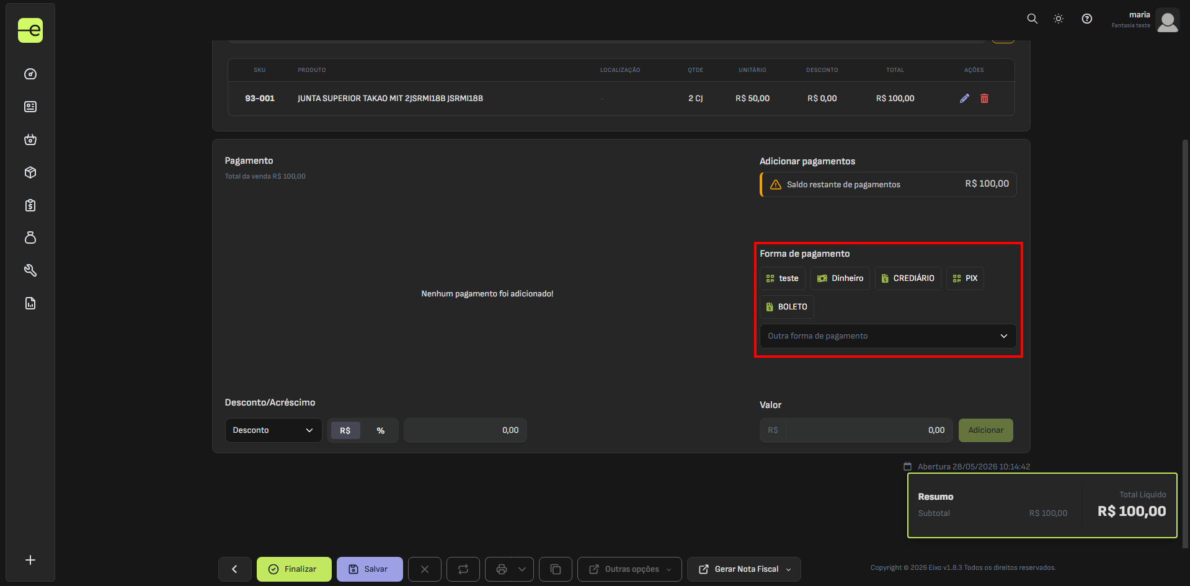The image size is (1190, 586).
Task: Focus the Valor payment amount field
Action: (869, 430)
